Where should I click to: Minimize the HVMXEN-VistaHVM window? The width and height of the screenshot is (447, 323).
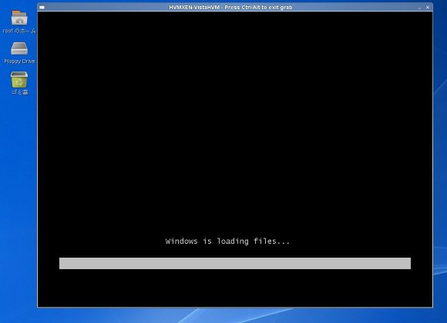[419, 8]
